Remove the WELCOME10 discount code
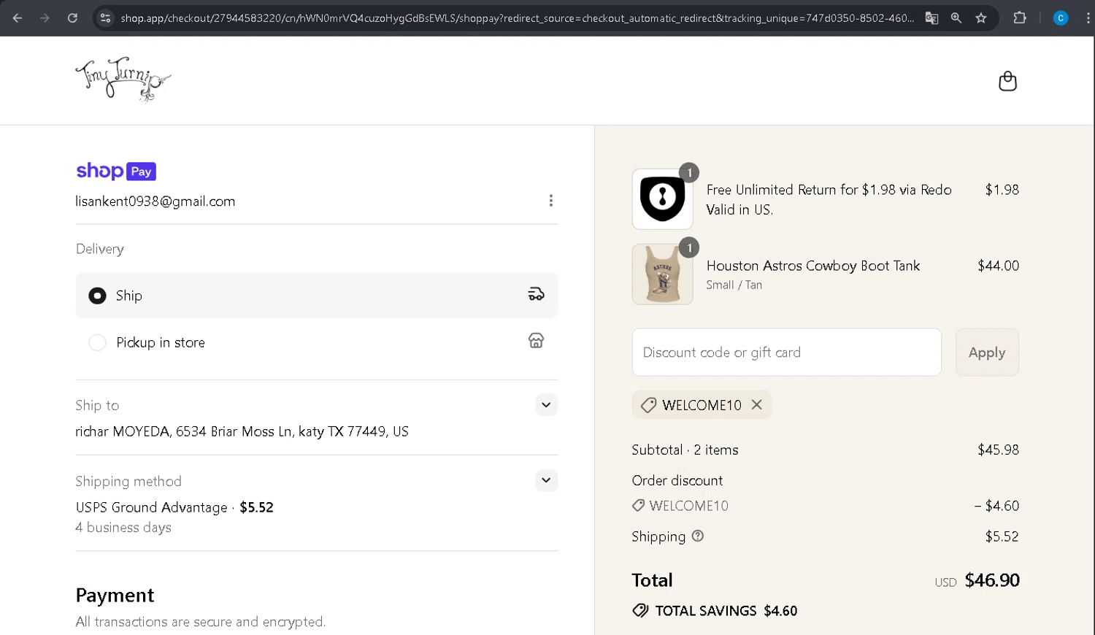This screenshot has width=1095, height=635. point(757,404)
